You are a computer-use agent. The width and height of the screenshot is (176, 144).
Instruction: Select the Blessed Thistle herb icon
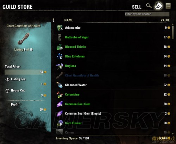point(59,47)
